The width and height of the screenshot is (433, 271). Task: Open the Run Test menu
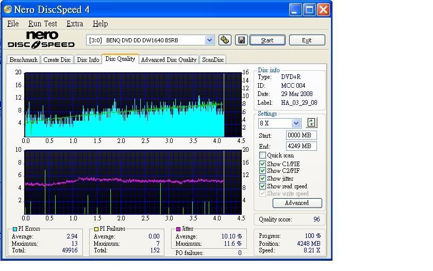[x=42, y=24]
